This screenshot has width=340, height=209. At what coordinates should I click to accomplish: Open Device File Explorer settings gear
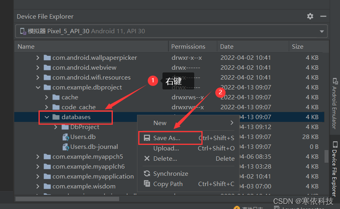pyautogui.click(x=310, y=16)
